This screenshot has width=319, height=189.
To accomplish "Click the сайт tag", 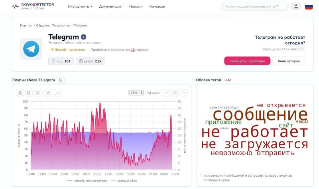I will (286, 125).
